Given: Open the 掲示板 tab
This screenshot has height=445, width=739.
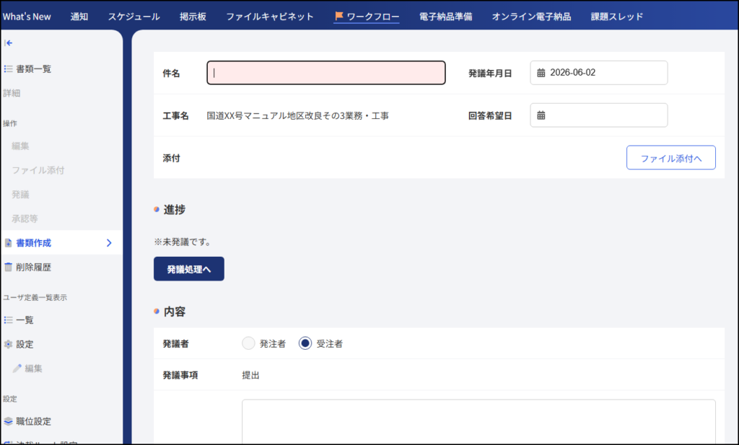Looking at the screenshot, I should [x=193, y=17].
